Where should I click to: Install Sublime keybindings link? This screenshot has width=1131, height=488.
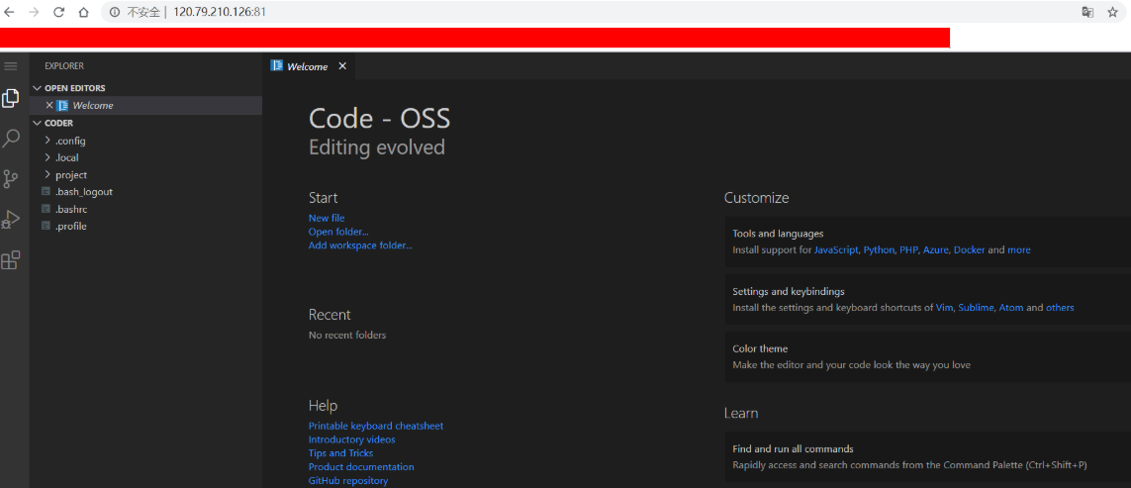(x=977, y=308)
